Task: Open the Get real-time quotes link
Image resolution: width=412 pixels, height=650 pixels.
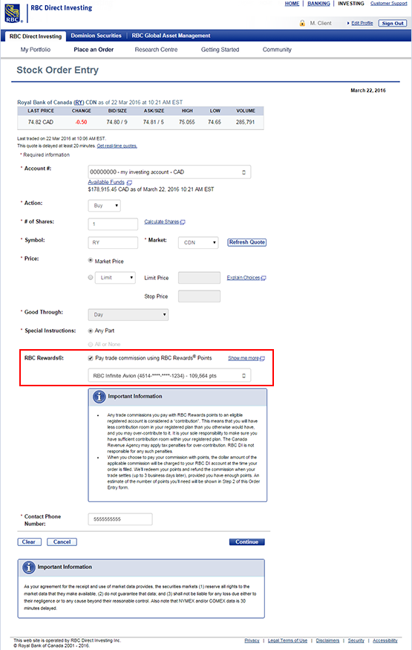Action: coord(117,146)
